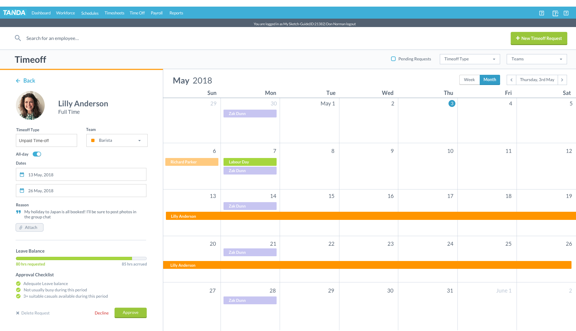Go to previous date with left chevron
This screenshot has width=576, height=331.
pyautogui.click(x=511, y=80)
